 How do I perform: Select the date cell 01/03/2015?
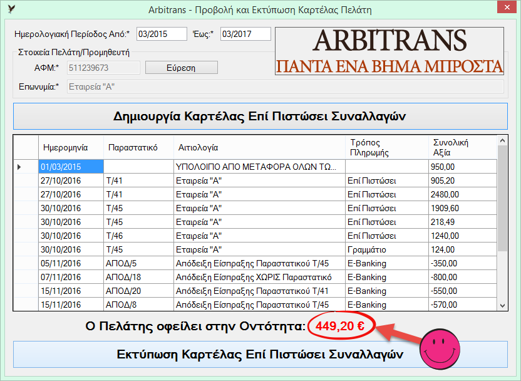tap(71, 167)
